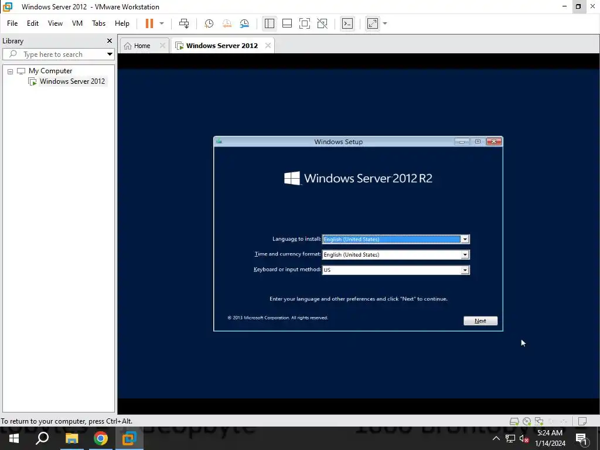600x450 pixels.
Task: Close the Windows Server 2012 tab
Action: pos(268,46)
